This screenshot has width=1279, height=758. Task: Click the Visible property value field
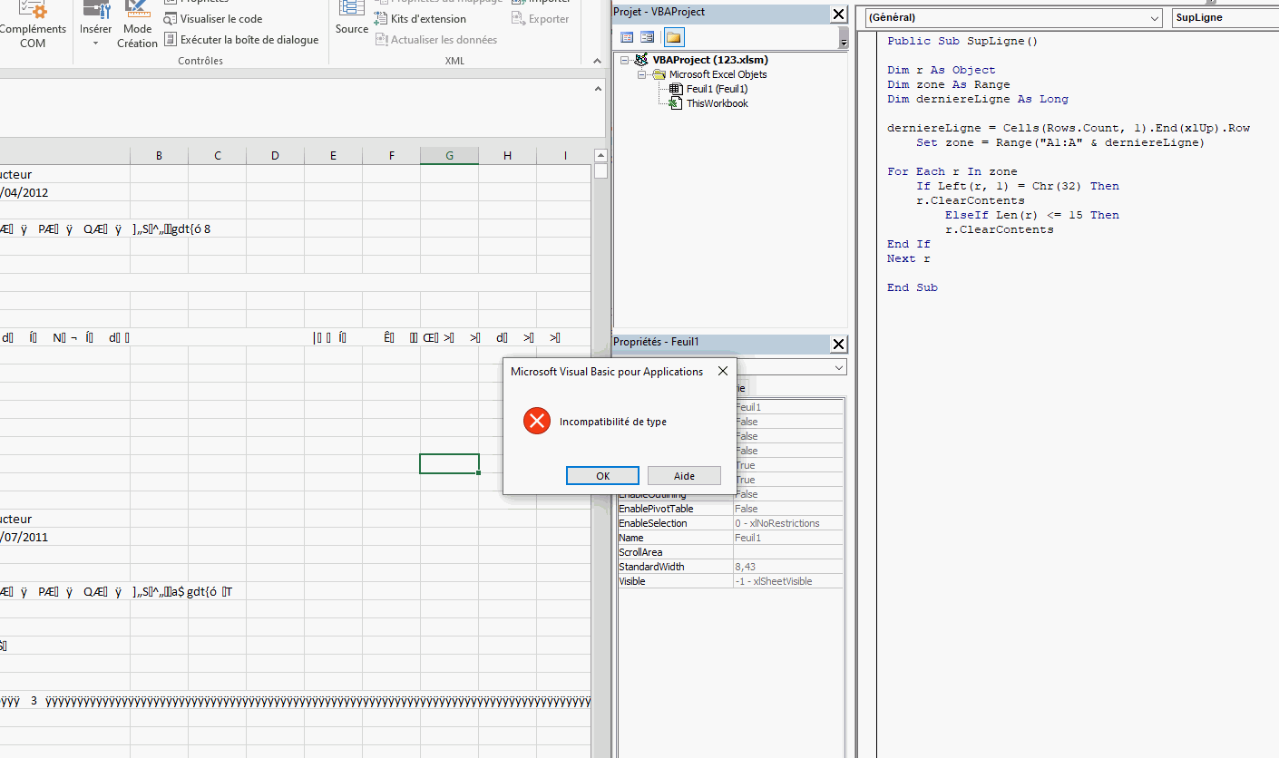click(786, 581)
